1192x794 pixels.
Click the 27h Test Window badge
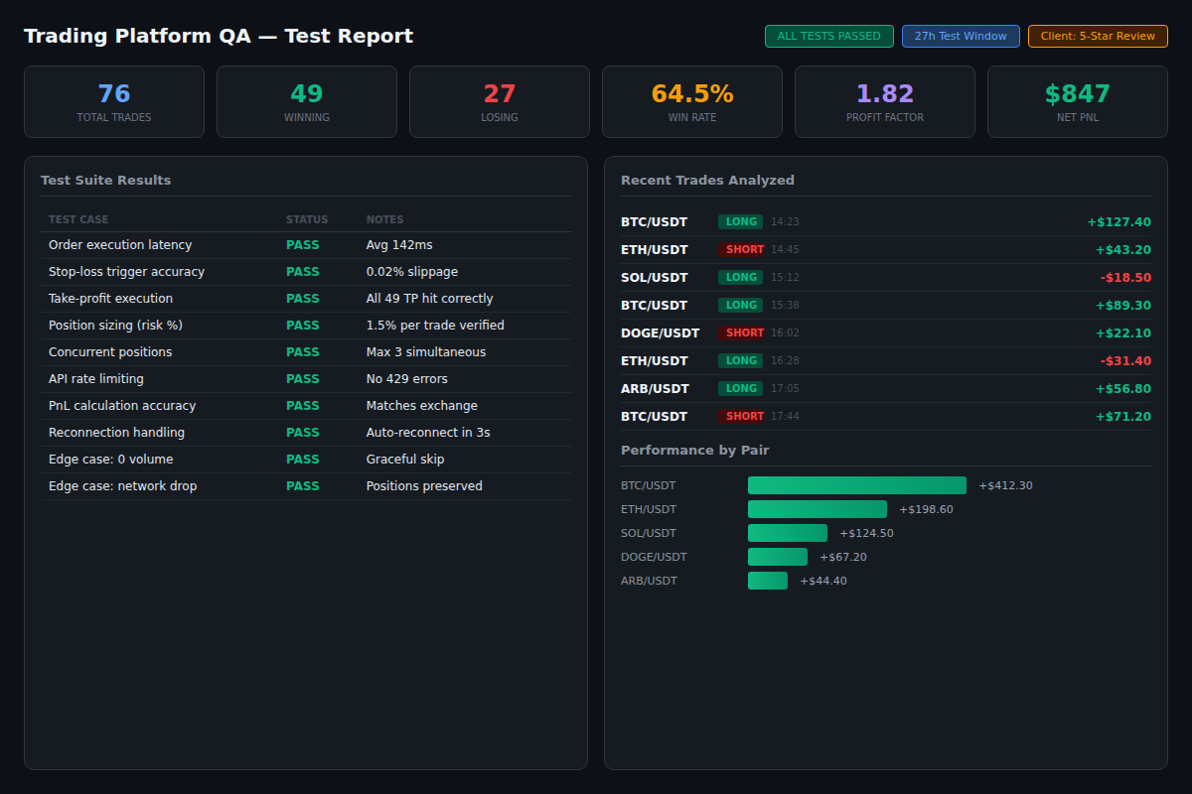[x=961, y=36]
